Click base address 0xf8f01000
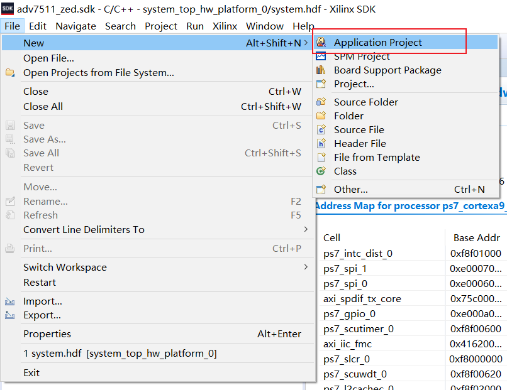507x390 pixels. point(476,254)
